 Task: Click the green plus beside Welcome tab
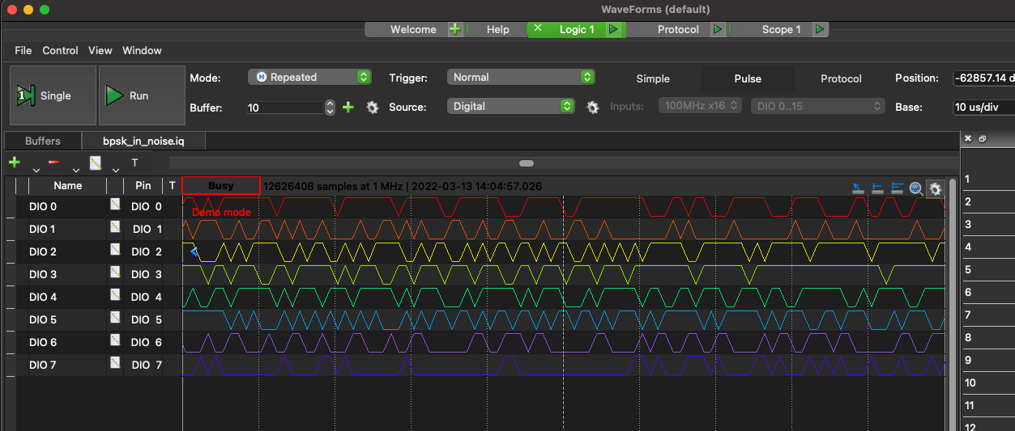(x=455, y=29)
